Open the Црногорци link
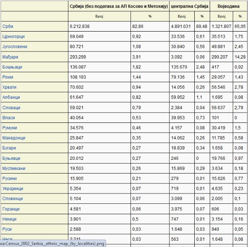Image resolution: width=249 pixels, height=247 pixels. coord(14,37)
